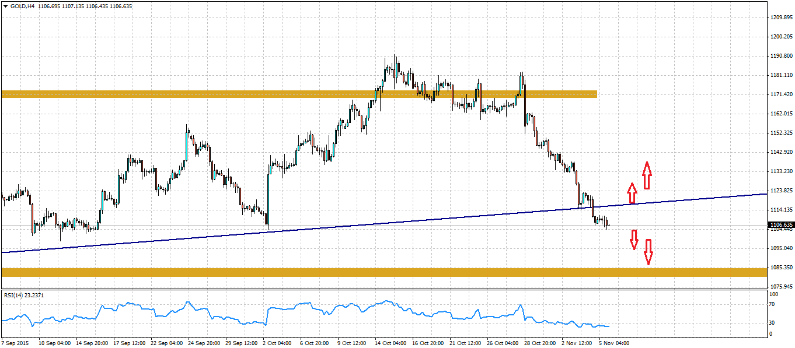Click the 22 Sep 04:00 time label

click(x=167, y=343)
